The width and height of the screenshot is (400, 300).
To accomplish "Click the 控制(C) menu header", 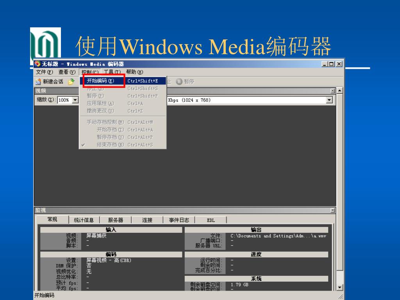I will pyautogui.click(x=90, y=72).
